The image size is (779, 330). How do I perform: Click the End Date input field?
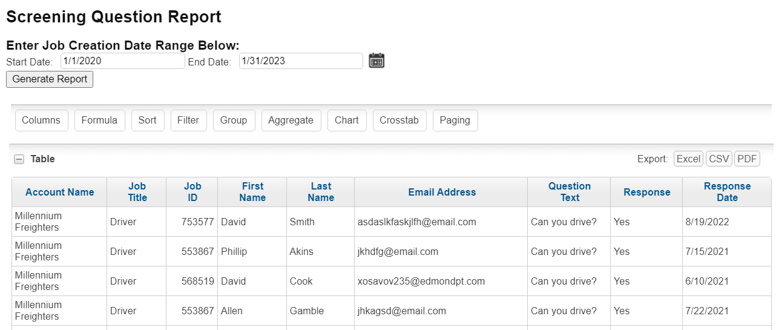pyautogui.click(x=301, y=61)
